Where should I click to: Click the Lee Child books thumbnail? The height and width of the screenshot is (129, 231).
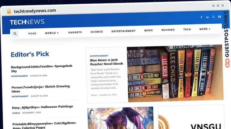pyautogui.click(x=175, y=73)
